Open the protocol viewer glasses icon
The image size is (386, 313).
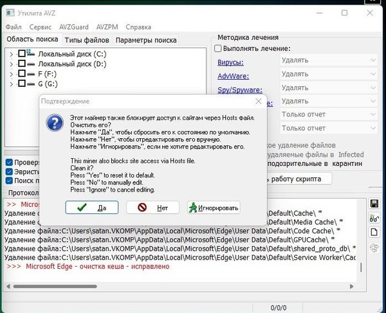coord(374,218)
